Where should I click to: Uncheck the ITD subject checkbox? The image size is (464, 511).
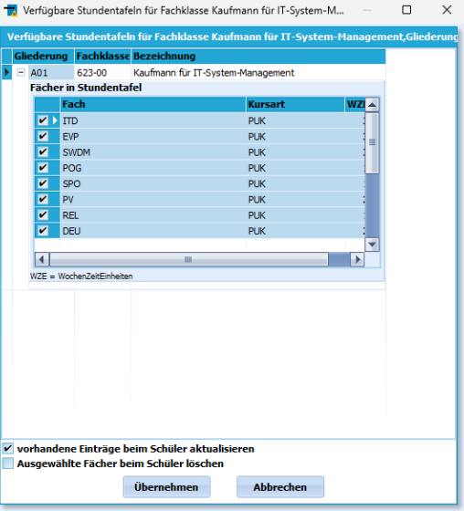point(42,120)
